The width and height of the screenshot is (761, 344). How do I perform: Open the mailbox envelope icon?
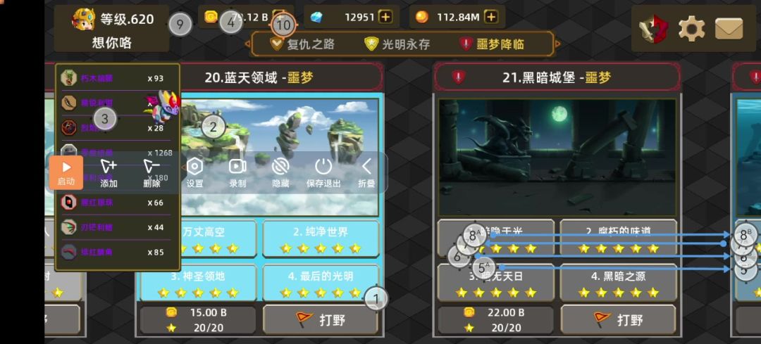coord(729,29)
